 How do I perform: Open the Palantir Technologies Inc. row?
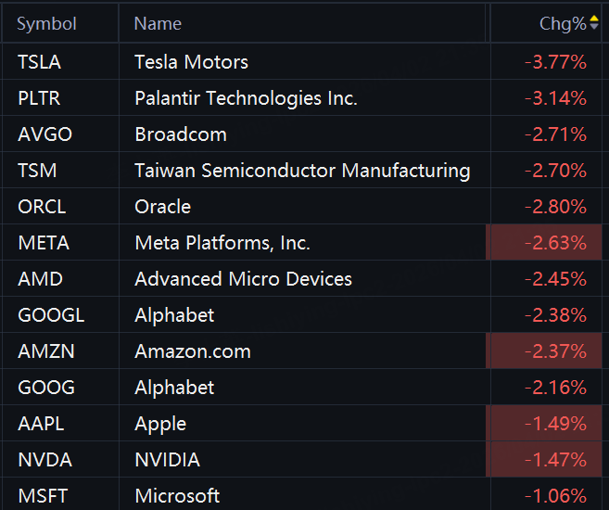click(246, 98)
